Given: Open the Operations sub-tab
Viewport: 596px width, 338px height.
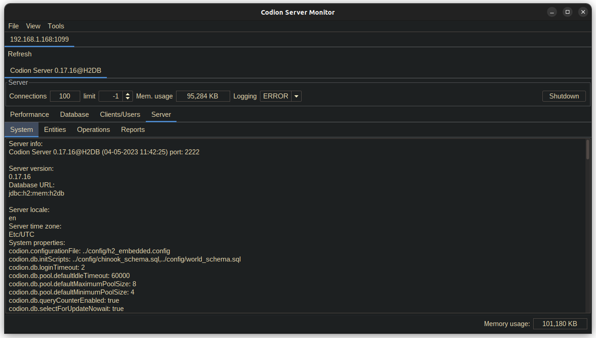Looking at the screenshot, I should 94,130.
